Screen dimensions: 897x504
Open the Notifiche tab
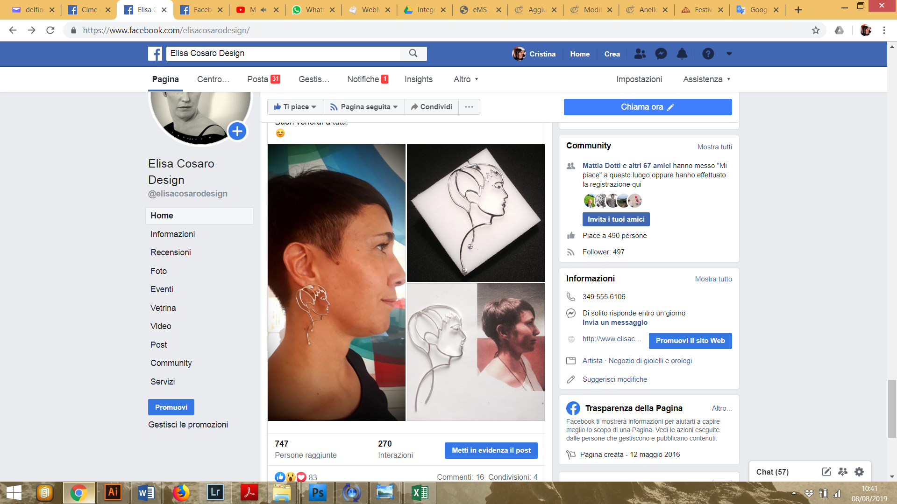tap(368, 79)
